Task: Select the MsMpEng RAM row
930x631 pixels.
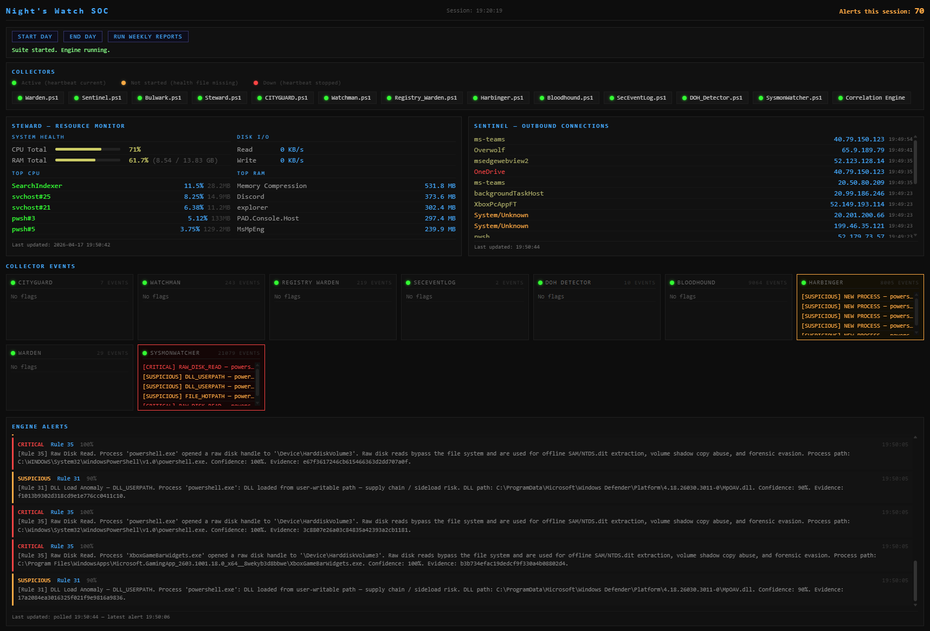Action: coord(346,229)
